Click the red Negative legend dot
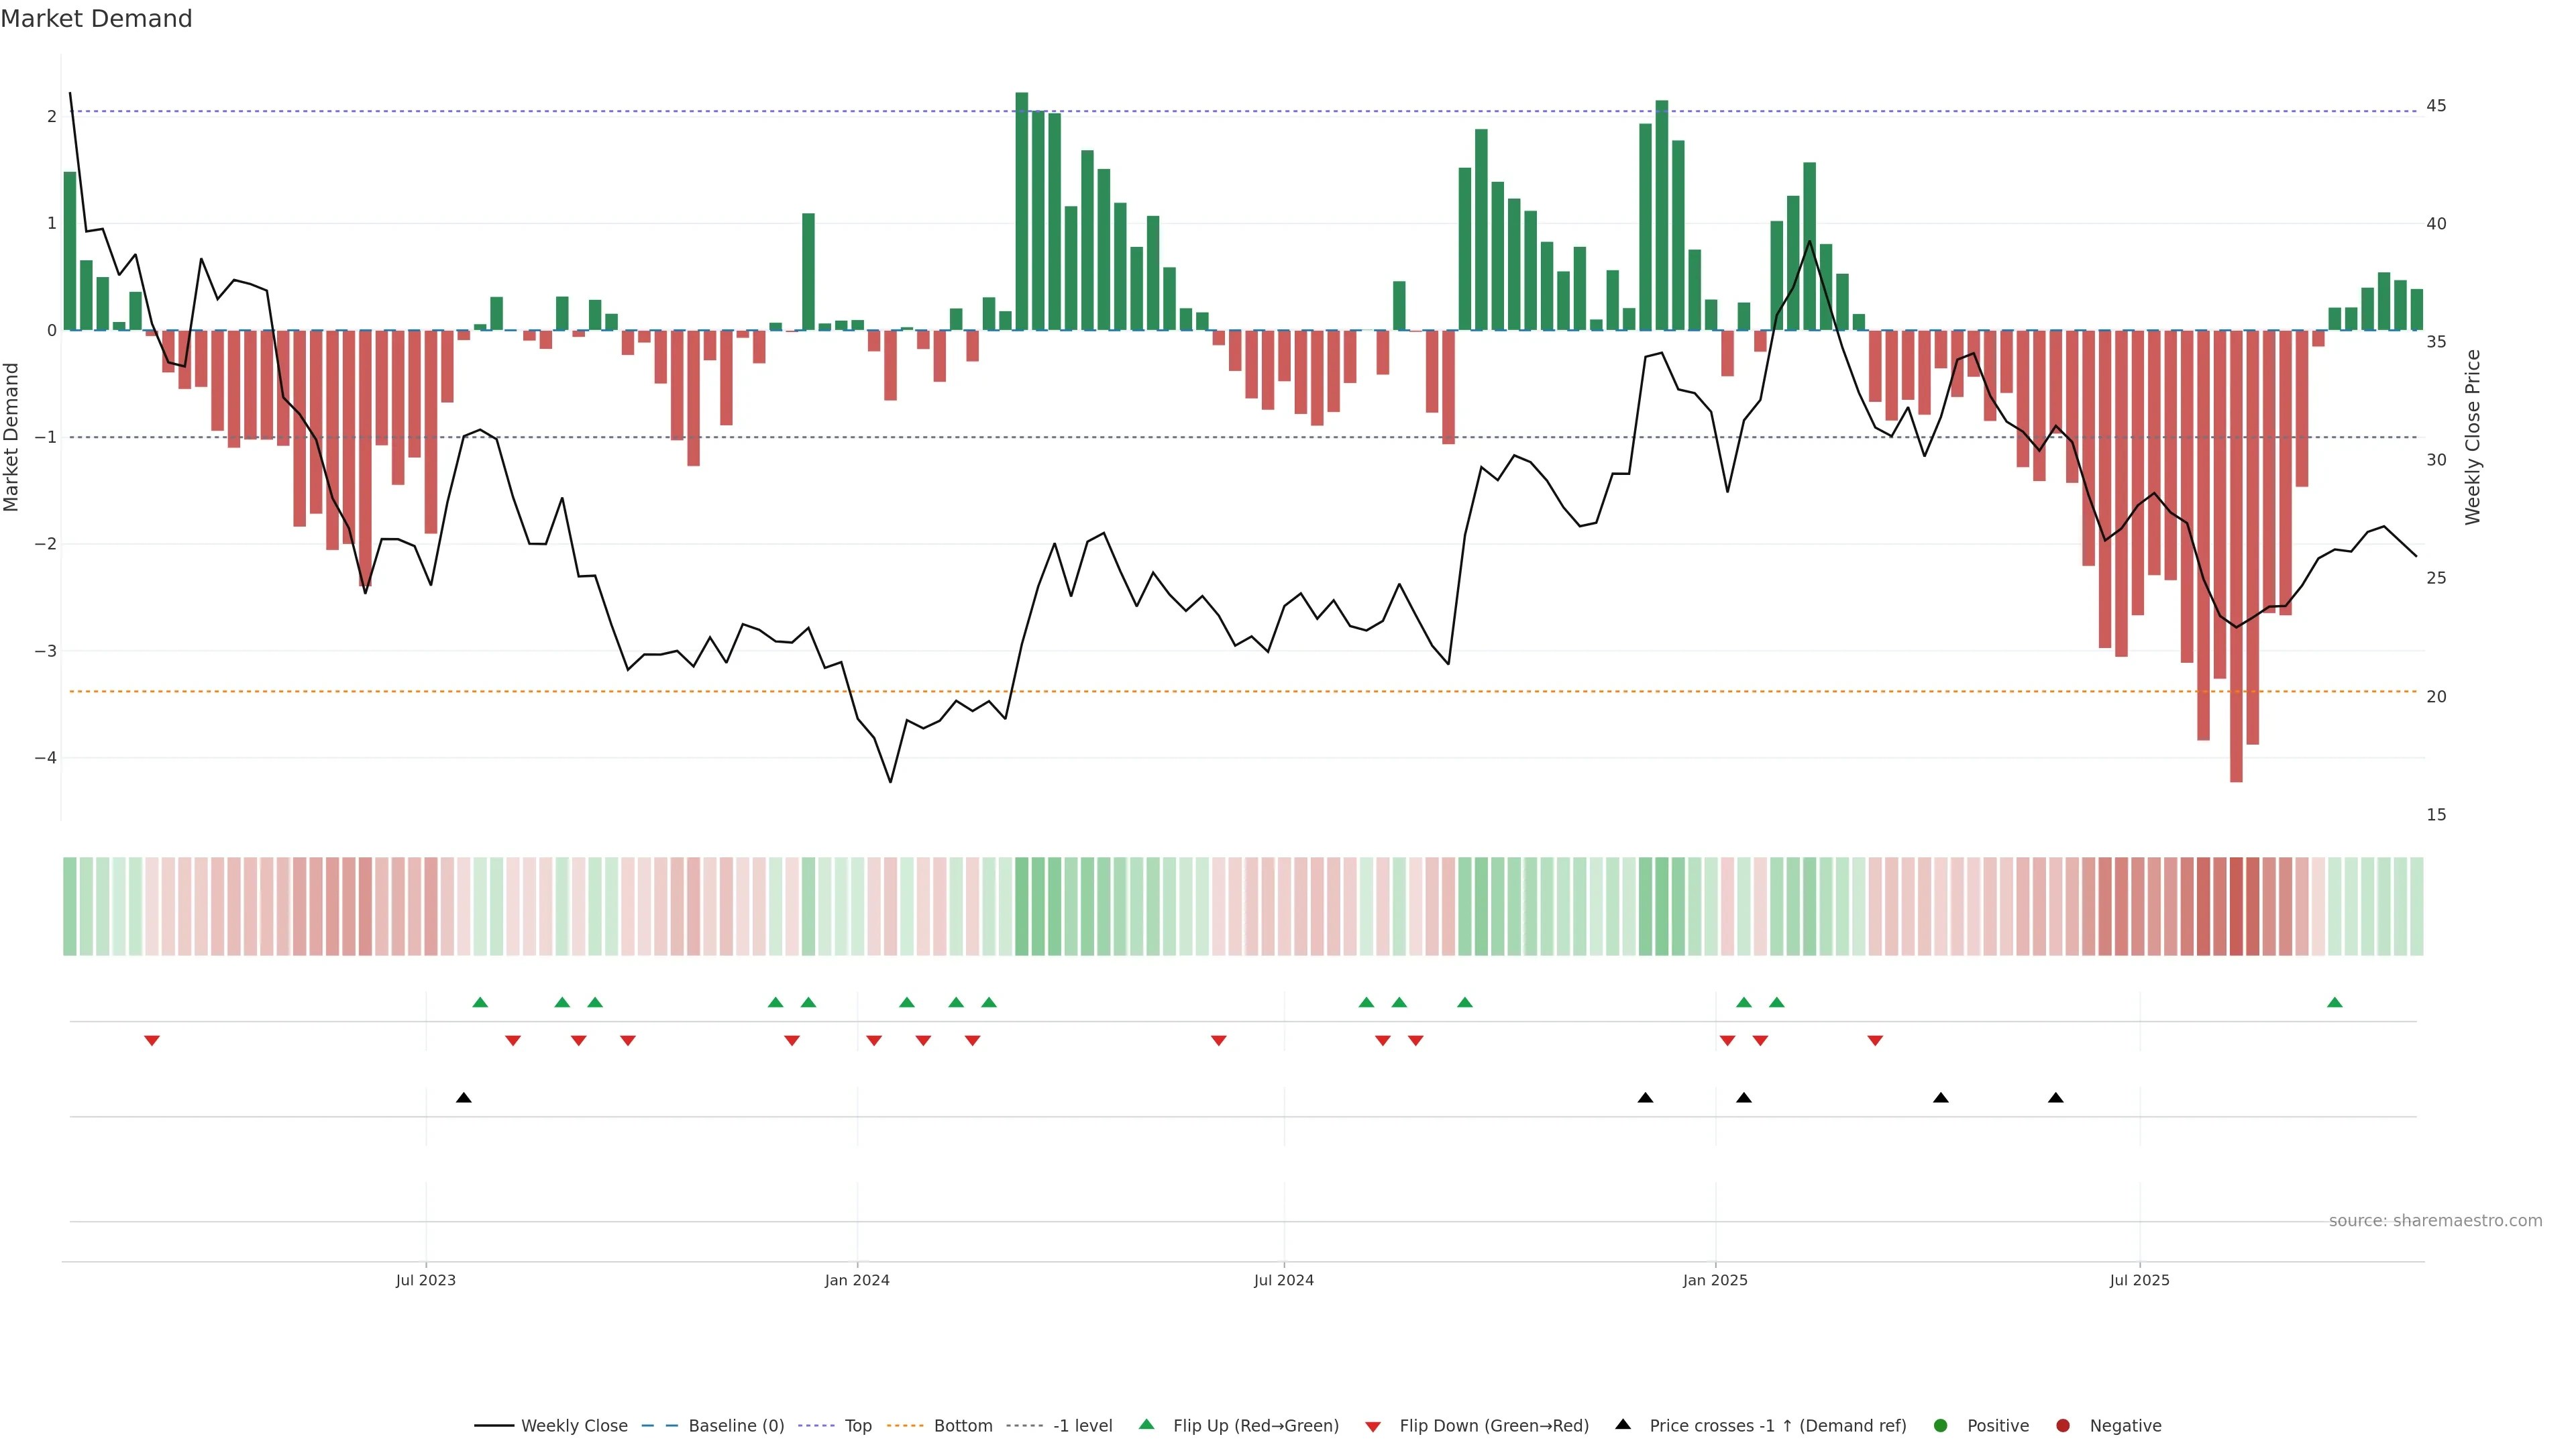This screenshot has width=2576, height=1449. 2063,1425
